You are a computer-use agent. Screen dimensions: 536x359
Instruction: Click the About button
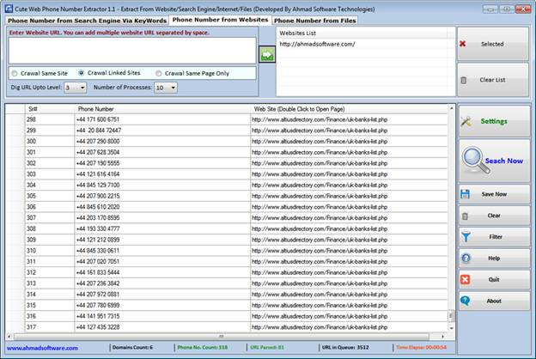pyautogui.click(x=493, y=301)
